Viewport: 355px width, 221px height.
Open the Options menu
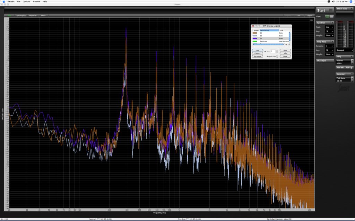(x=26, y=1)
